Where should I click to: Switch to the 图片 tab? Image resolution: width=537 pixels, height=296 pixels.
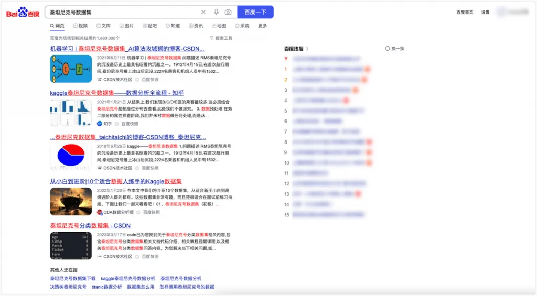pyautogui.click(x=126, y=26)
